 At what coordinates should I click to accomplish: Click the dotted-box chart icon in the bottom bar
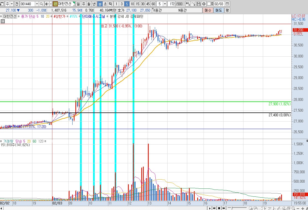point(260,208)
